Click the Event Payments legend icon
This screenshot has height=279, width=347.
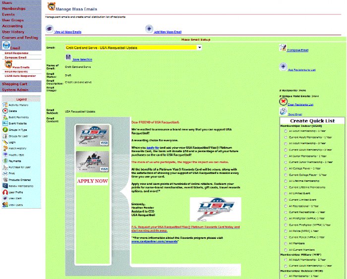pos(5,117)
